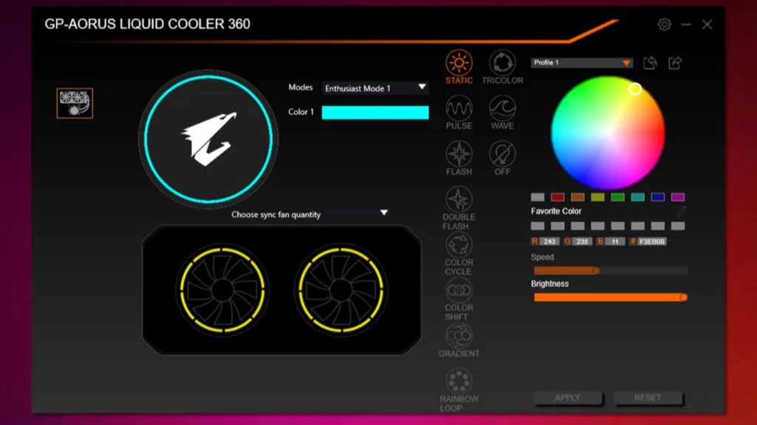Click the R value field 243
Image resolution: width=757 pixels, height=425 pixels.
click(549, 241)
